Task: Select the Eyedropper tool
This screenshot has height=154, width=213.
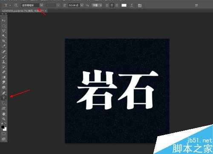Action: pos(4,46)
